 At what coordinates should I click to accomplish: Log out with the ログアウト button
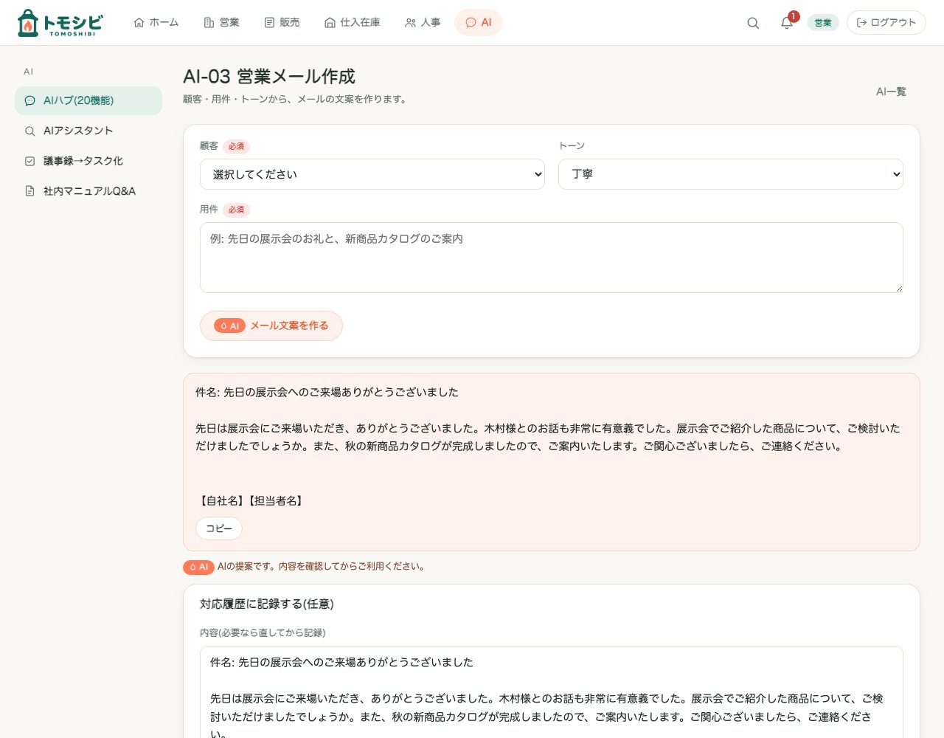click(x=886, y=23)
